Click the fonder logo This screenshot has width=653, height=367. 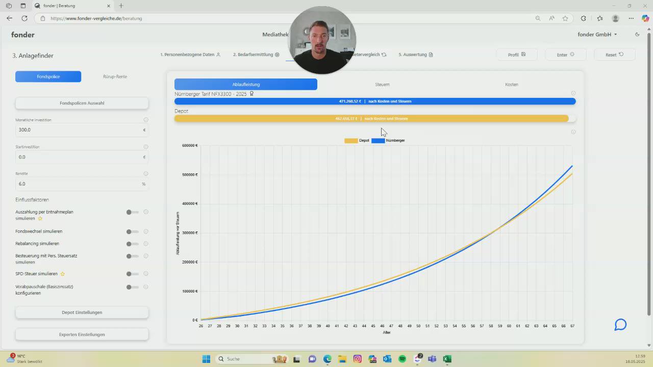(23, 35)
